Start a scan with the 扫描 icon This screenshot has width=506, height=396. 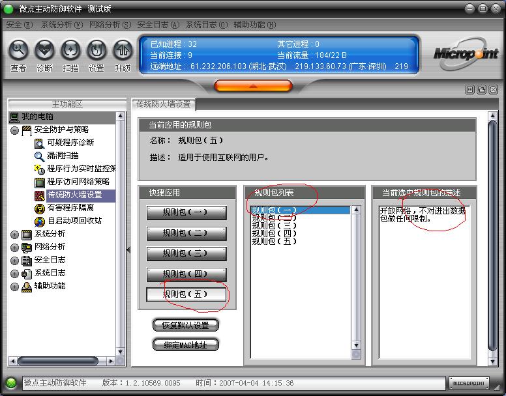(70, 50)
